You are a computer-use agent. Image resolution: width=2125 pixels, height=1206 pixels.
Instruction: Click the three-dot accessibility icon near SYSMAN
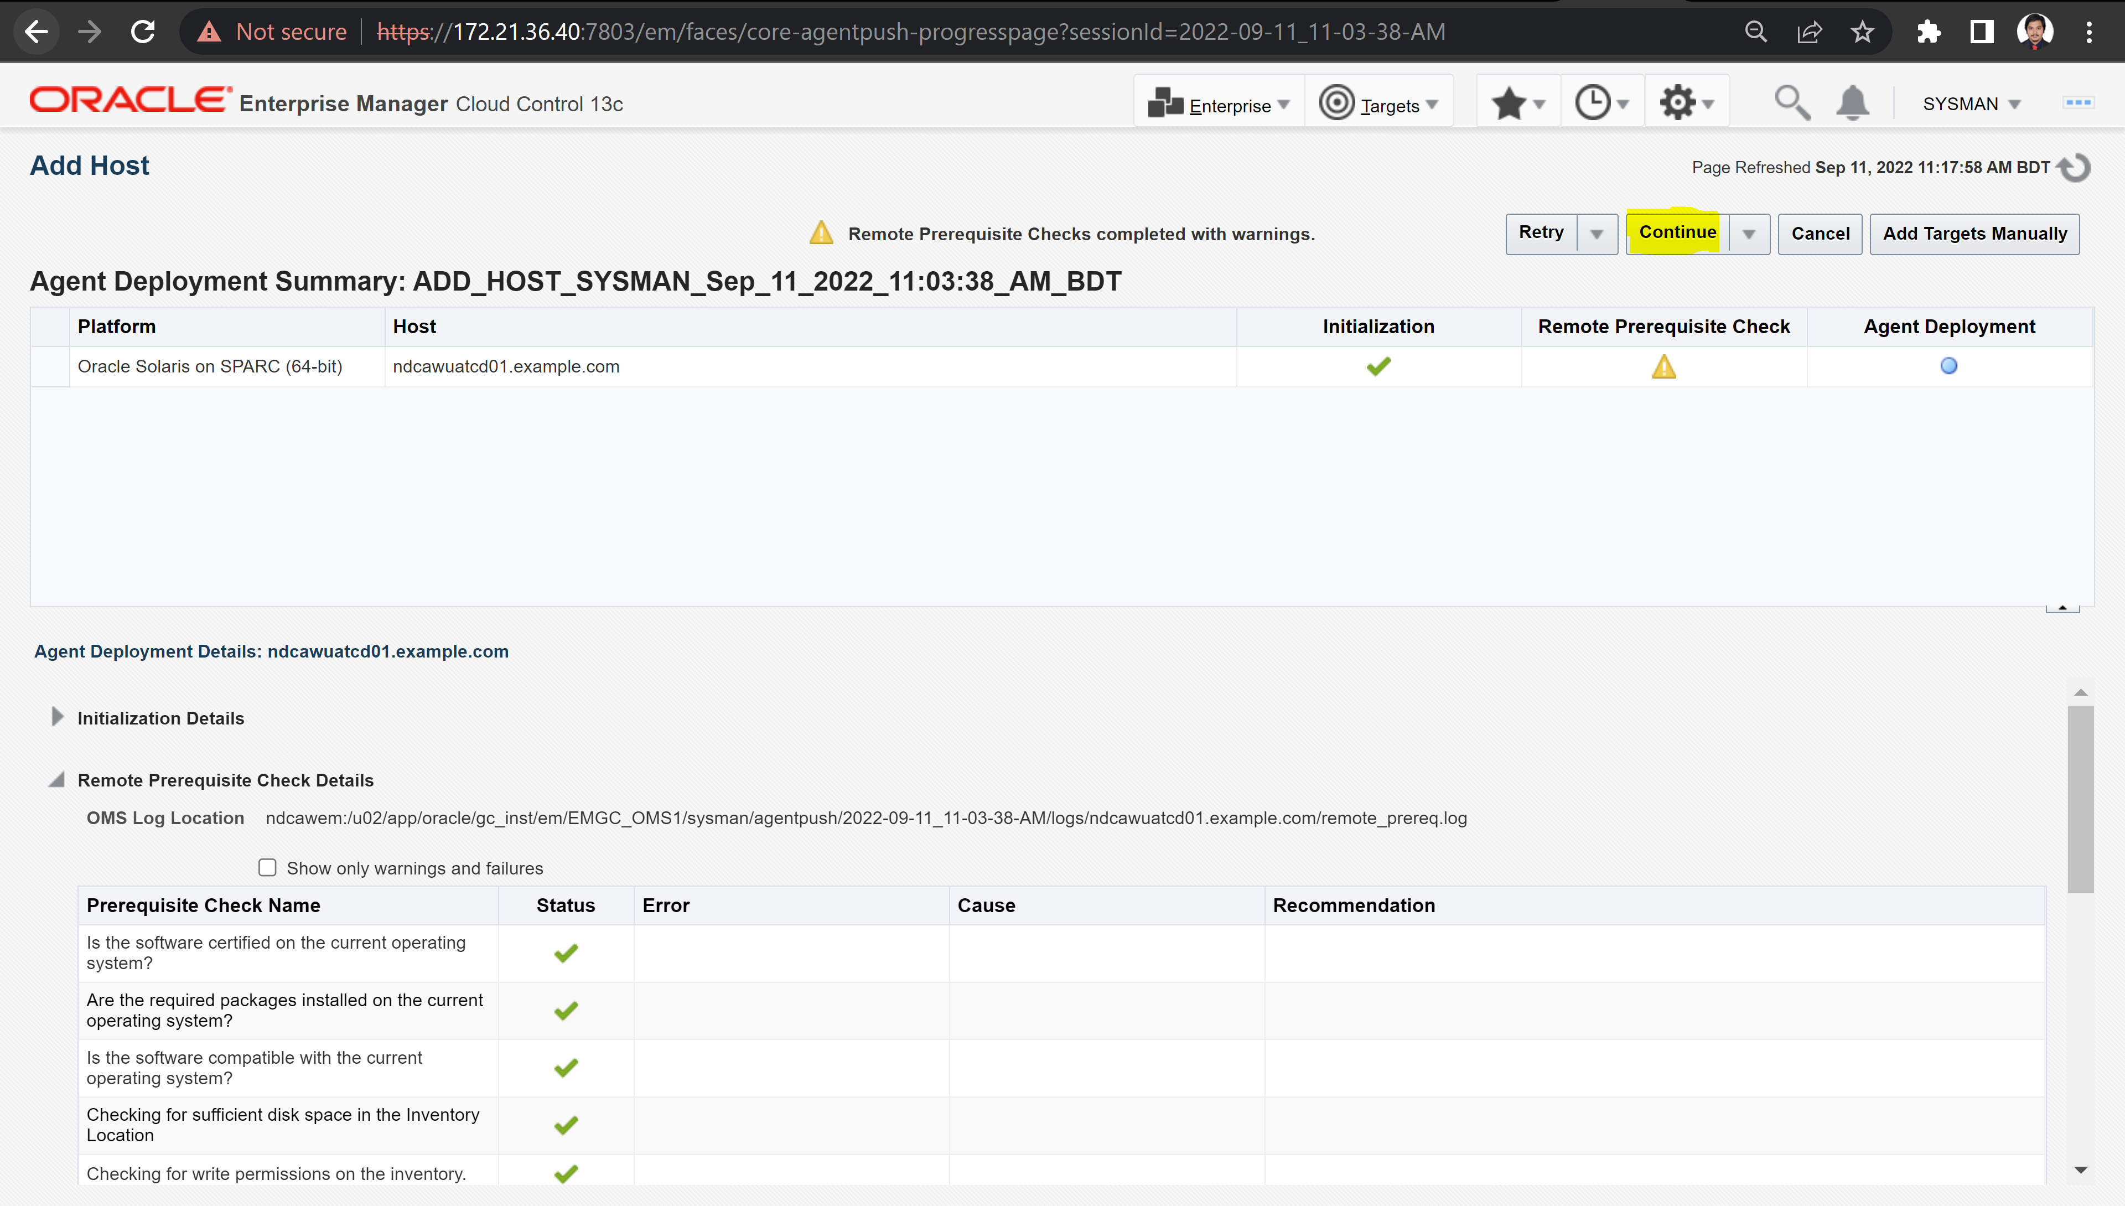pos(2078,103)
